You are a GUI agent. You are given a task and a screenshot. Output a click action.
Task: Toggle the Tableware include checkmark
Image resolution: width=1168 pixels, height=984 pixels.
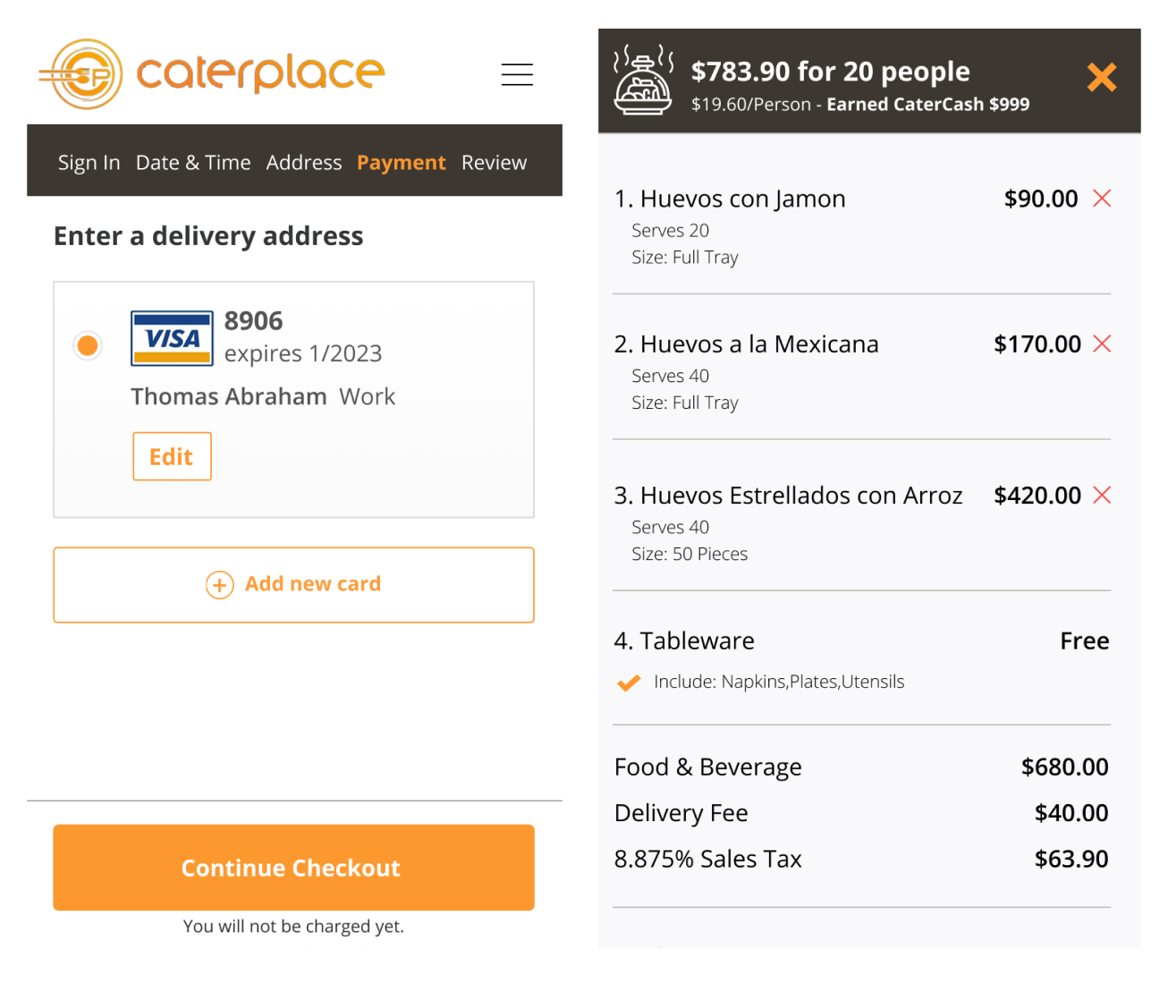(629, 683)
